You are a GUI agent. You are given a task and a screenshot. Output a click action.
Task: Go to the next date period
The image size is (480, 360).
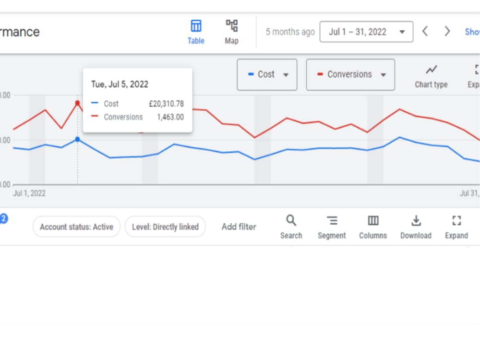coord(447,31)
